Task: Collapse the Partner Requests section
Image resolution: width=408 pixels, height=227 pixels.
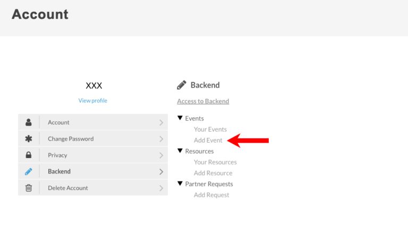Action: tap(180, 184)
